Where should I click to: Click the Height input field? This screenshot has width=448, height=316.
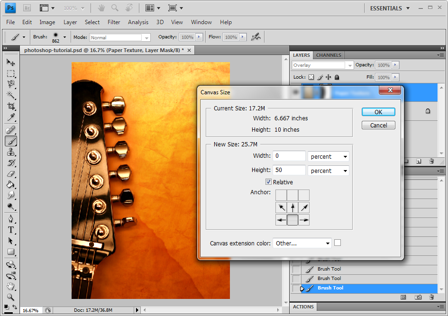click(x=289, y=170)
